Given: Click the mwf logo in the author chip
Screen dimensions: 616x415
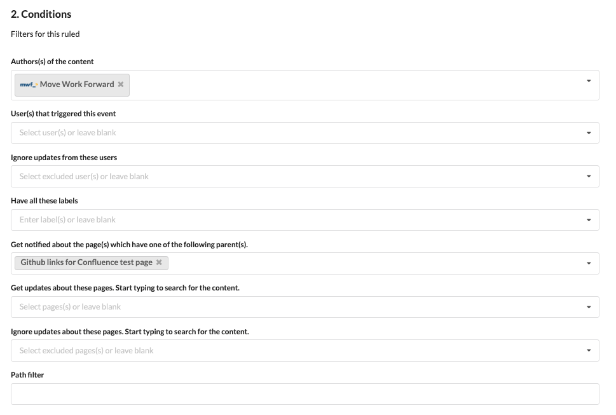Looking at the screenshot, I should 29,85.
